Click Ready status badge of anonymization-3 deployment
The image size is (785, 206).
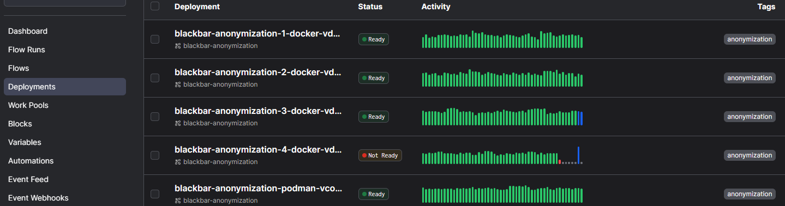[x=374, y=117]
